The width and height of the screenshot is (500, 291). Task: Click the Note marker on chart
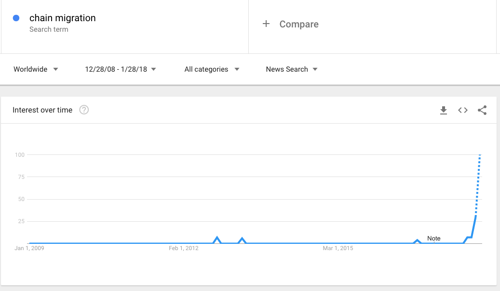click(433, 239)
